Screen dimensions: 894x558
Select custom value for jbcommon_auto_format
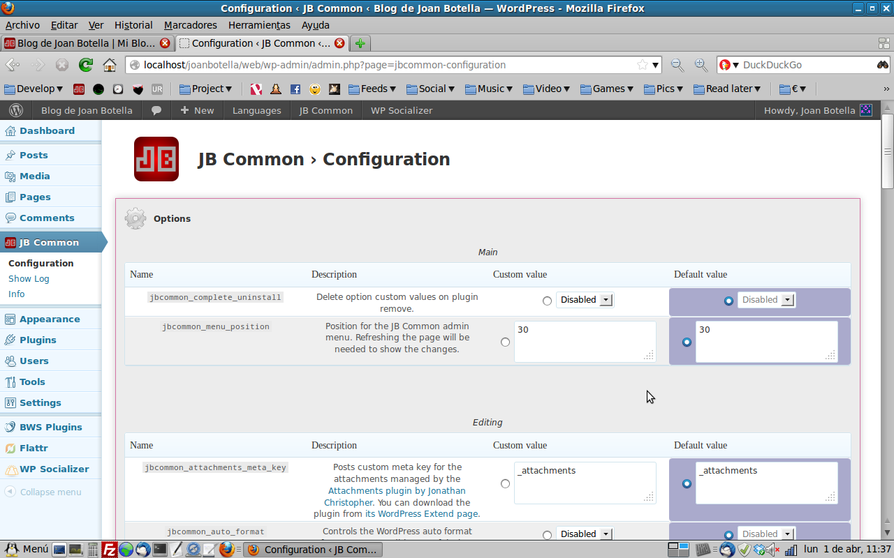coord(547,535)
